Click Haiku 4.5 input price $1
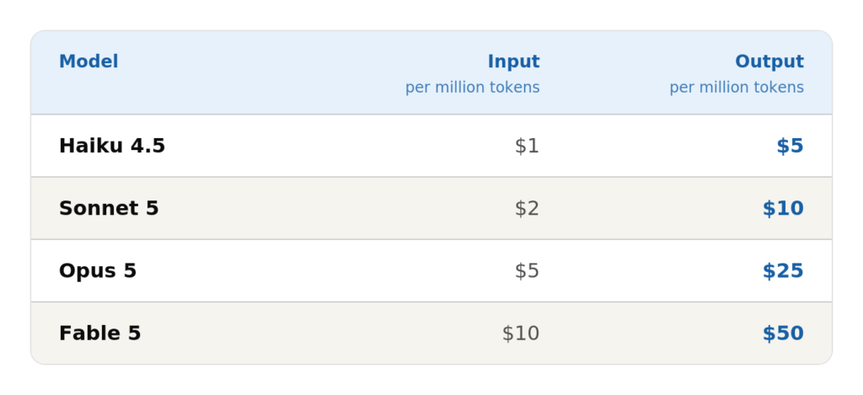The image size is (863, 395). pyautogui.click(x=527, y=146)
